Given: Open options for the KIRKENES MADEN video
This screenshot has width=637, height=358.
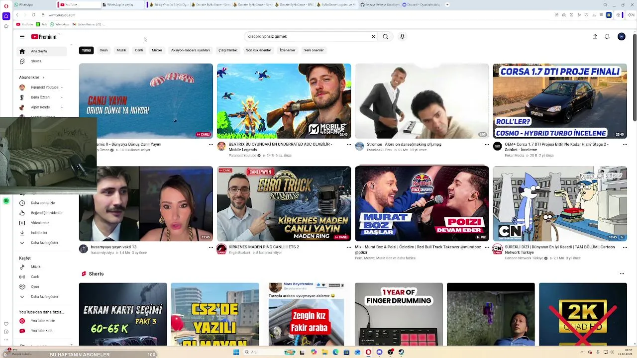Looking at the screenshot, I should click(349, 247).
